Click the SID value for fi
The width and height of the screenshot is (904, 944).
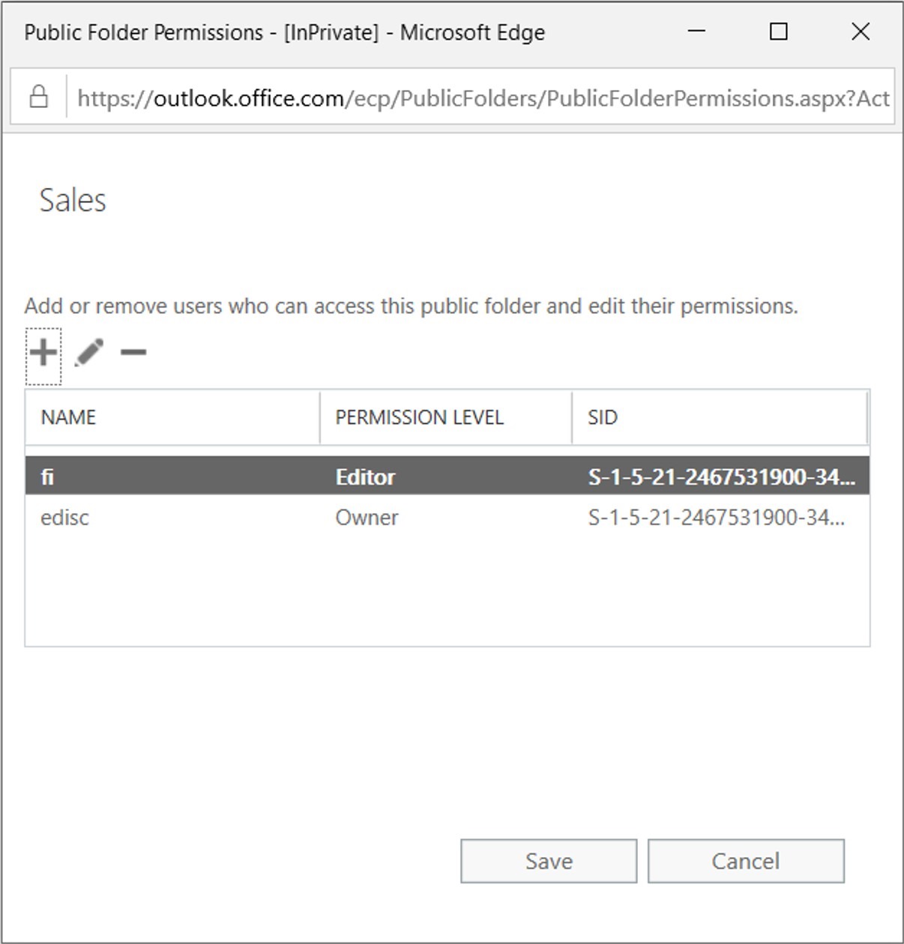[x=721, y=477]
